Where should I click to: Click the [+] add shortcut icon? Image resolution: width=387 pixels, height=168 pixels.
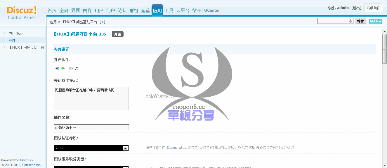pos(102,22)
